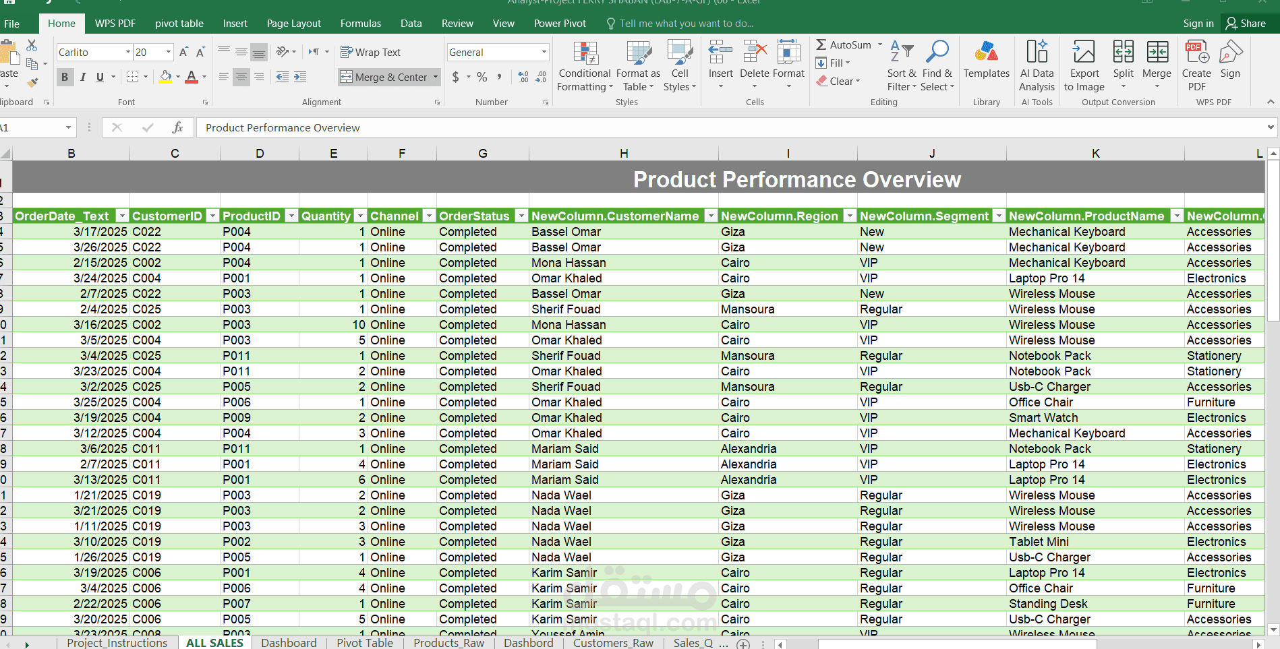This screenshot has height=649, width=1280.
Task: Switch to the Products_Raw sheet tab
Action: [x=449, y=643]
